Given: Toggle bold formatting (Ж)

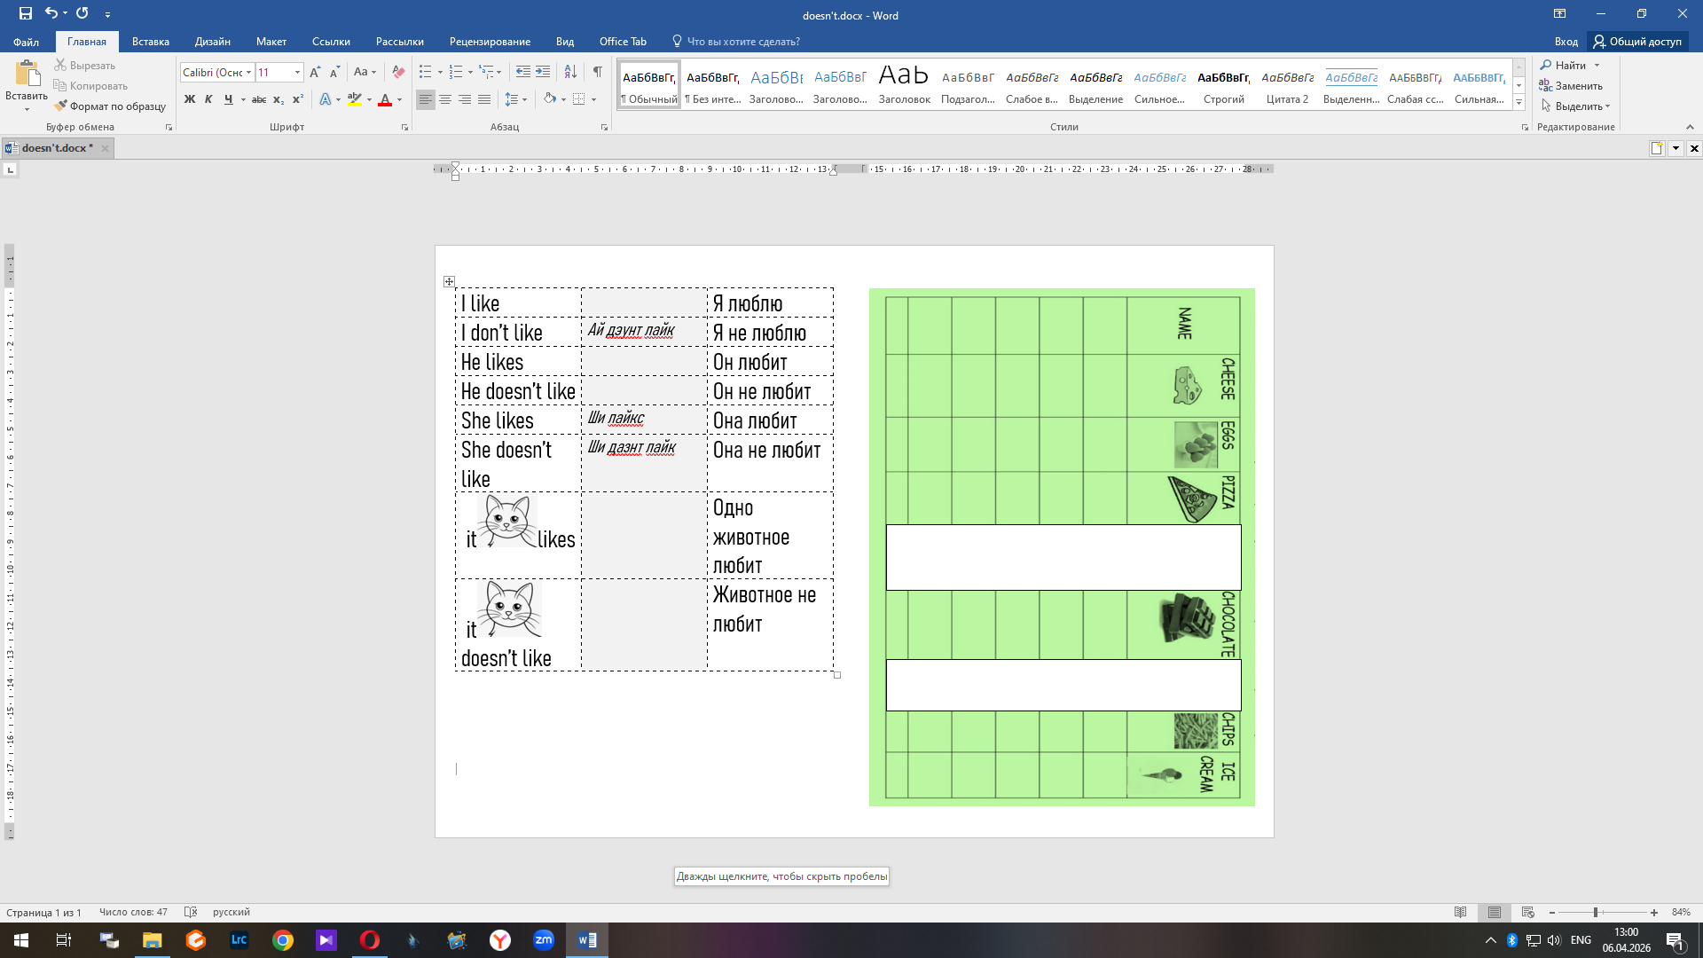Looking at the screenshot, I should tap(189, 99).
